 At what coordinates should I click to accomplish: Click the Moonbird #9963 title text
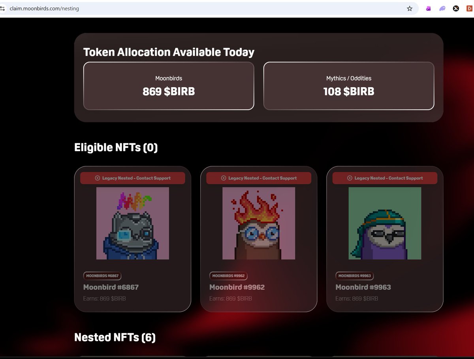point(363,287)
